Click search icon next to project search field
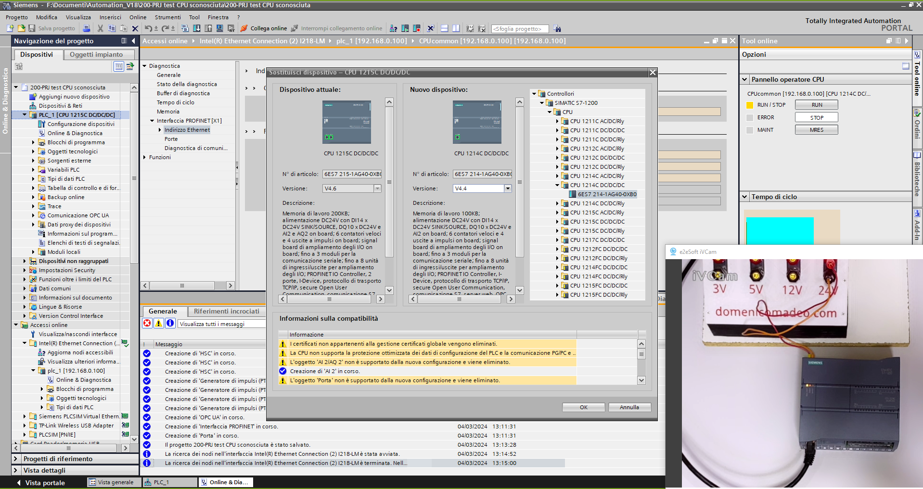 pos(557,28)
